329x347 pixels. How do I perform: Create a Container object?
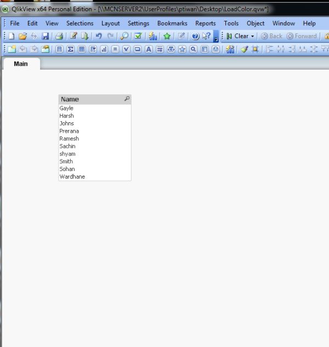205,49
